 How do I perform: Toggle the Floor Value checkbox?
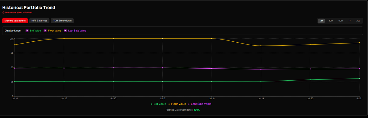(x=45, y=31)
